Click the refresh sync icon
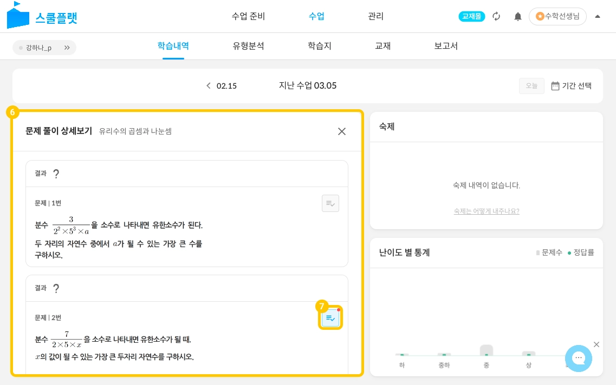616x385 pixels. click(496, 16)
